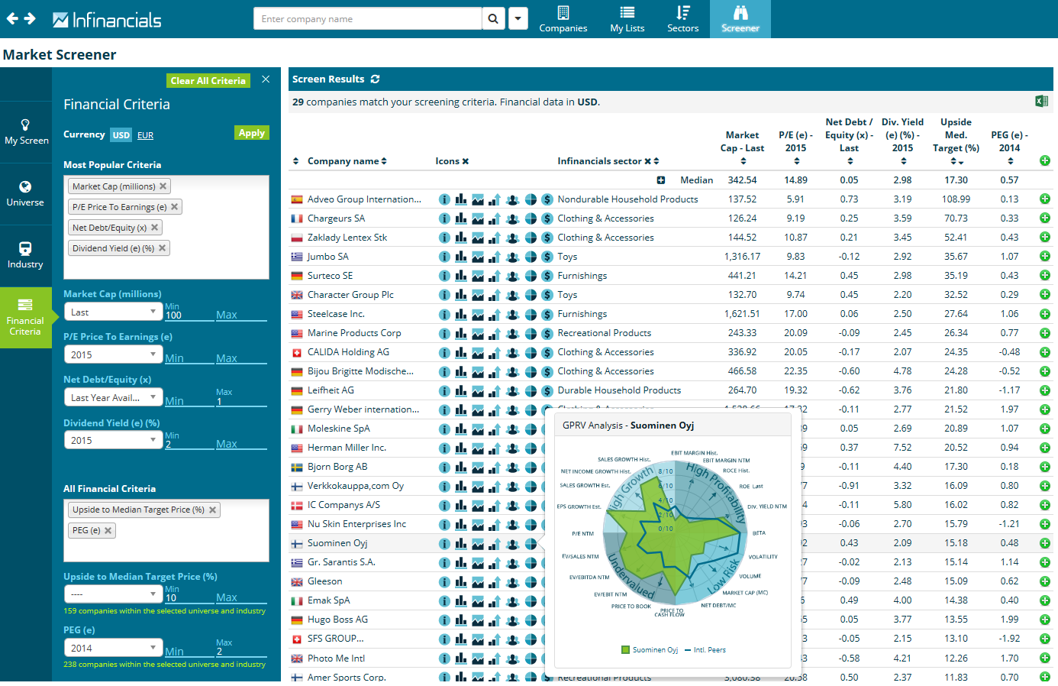Toggle sort on Div. Yield 2015 column
The height and width of the screenshot is (686, 1058).
point(903,161)
